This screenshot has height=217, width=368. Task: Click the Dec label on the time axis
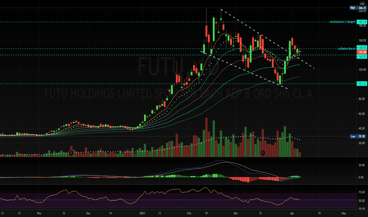(88, 213)
